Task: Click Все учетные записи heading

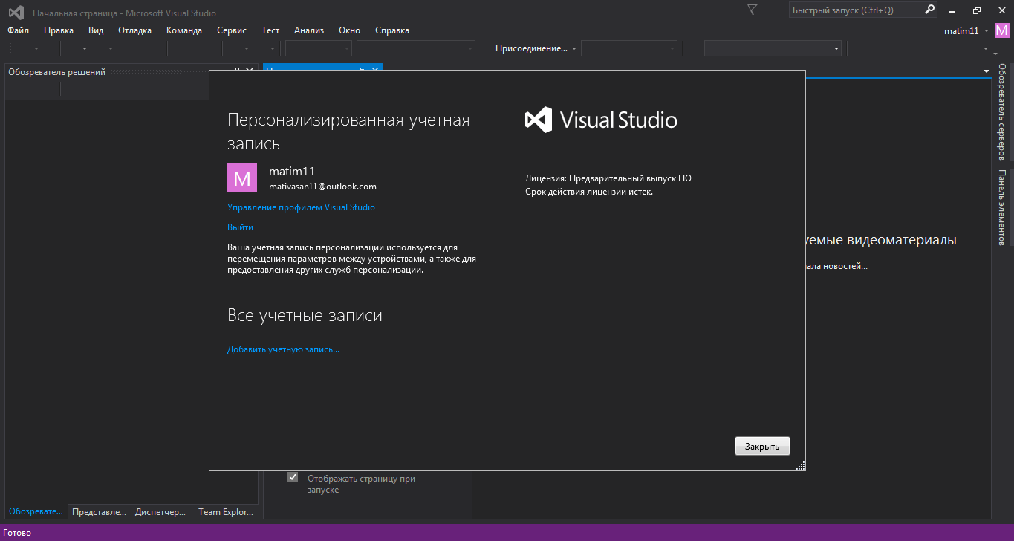Action: pos(305,315)
